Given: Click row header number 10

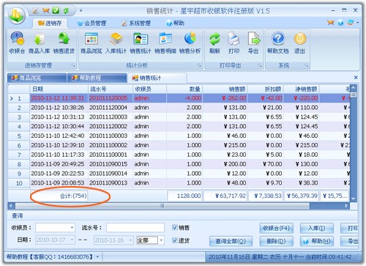Looking at the screenshot, I should (x=19, y=183).
